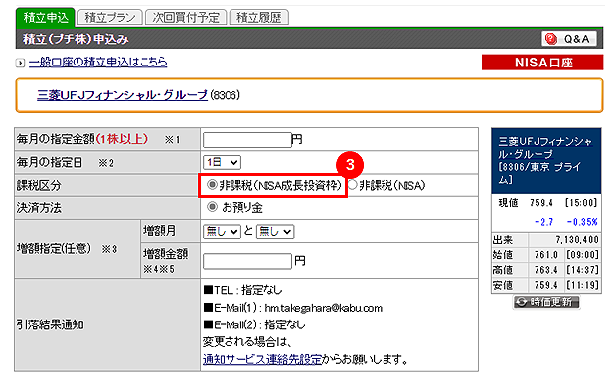
Task: Open the 通知サービス連絡先設定 link
Action: (x=262, y=359)
